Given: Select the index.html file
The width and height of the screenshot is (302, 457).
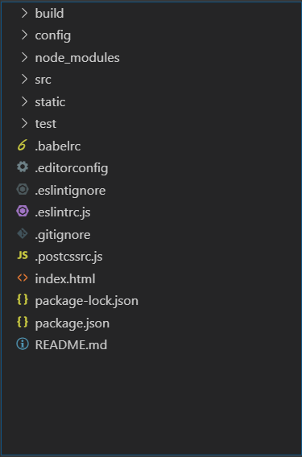Looking at the screenshot, I should point(151,278).
